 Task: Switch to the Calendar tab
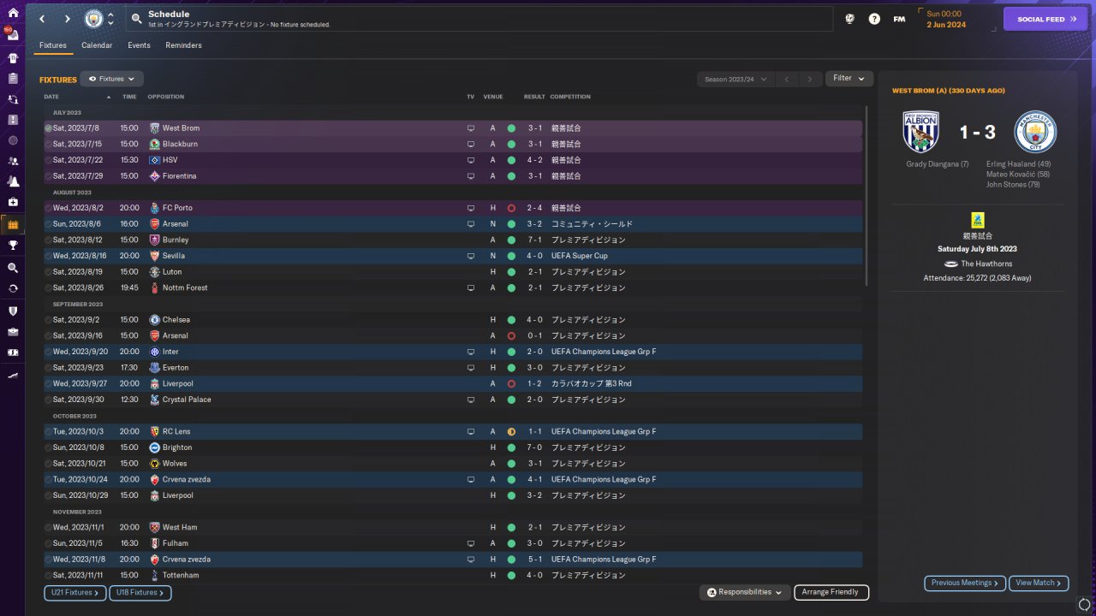pos(97,45)
